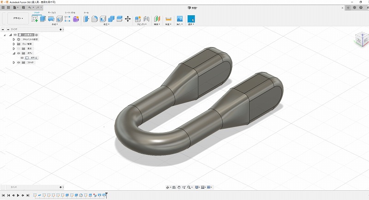
Task: Expand the Document Settings tree node
Action: pyautogui.click(x=14, y=39)
